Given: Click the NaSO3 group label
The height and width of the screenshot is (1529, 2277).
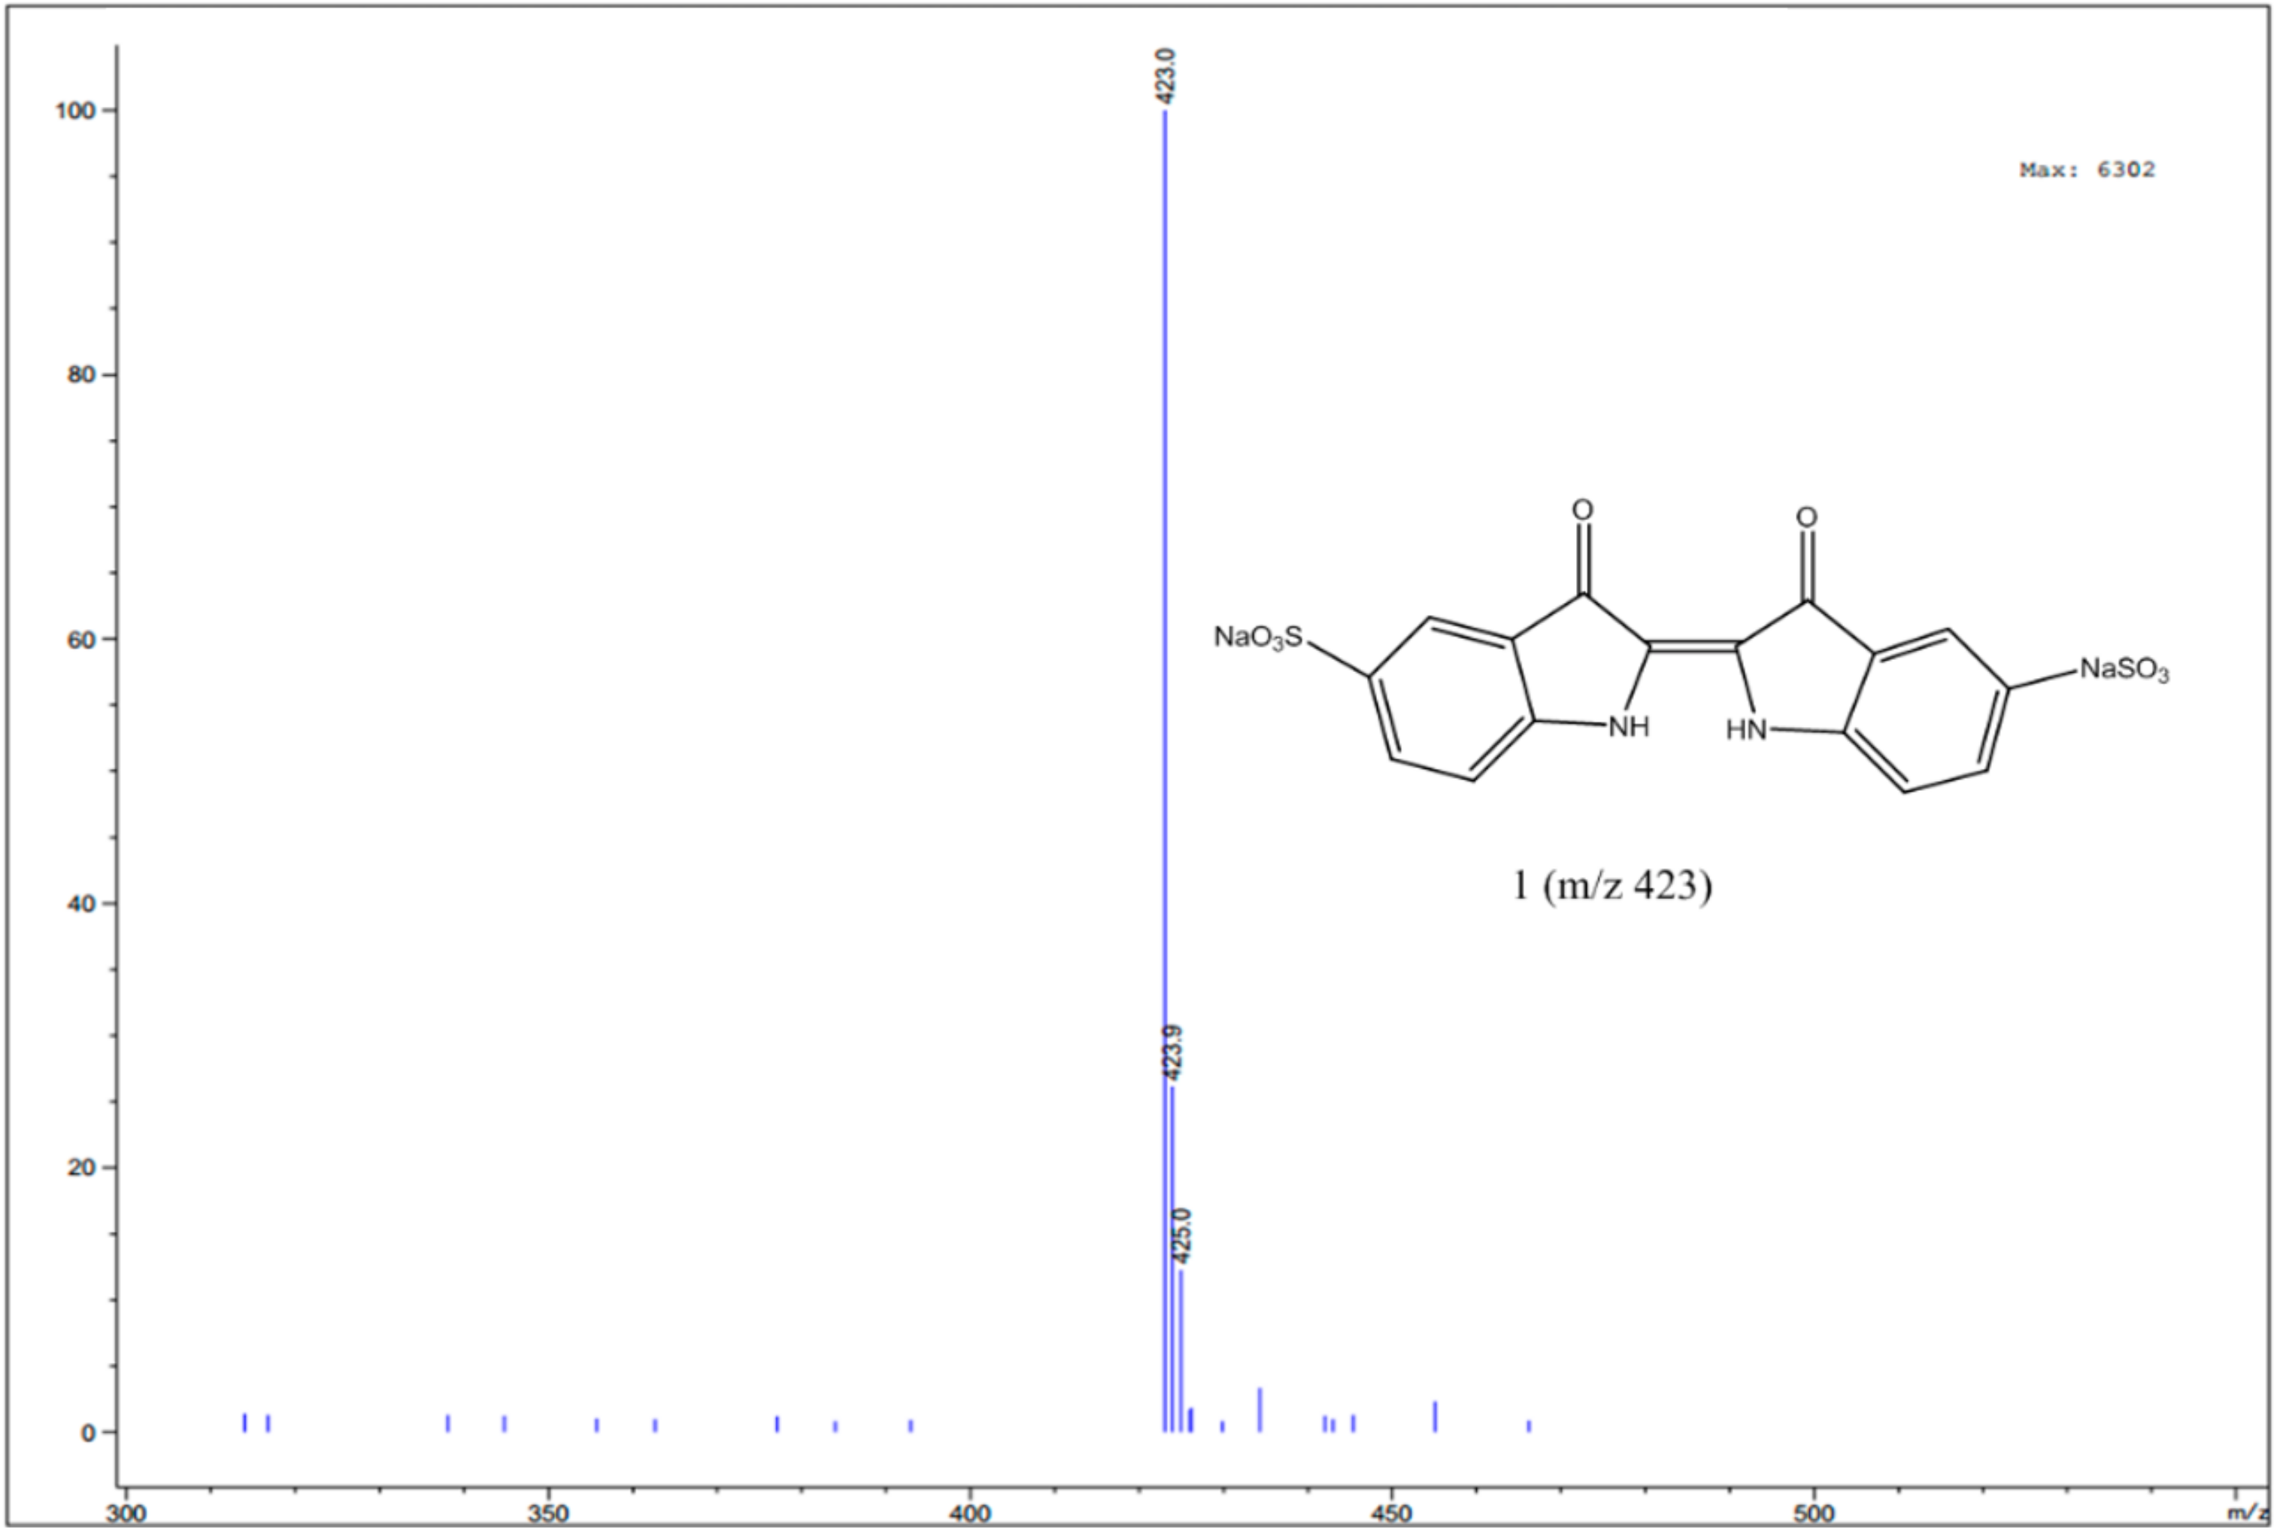Looking at the screenshot, I should pos(2125,670).
